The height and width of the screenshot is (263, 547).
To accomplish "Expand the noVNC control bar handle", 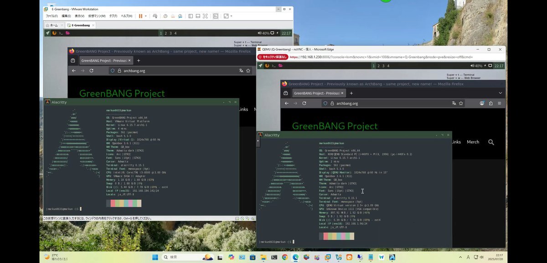I will 258,141.
